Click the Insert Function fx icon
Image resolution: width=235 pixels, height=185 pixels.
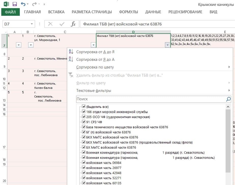73,24
